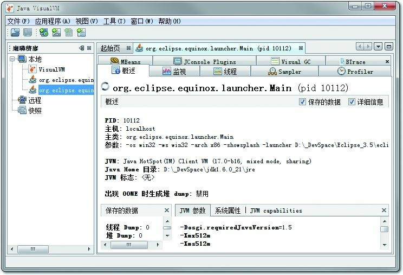Click JVM 参数 scrollbar up arrow
This screenshot has width=403, height=275.
point(385,221)
